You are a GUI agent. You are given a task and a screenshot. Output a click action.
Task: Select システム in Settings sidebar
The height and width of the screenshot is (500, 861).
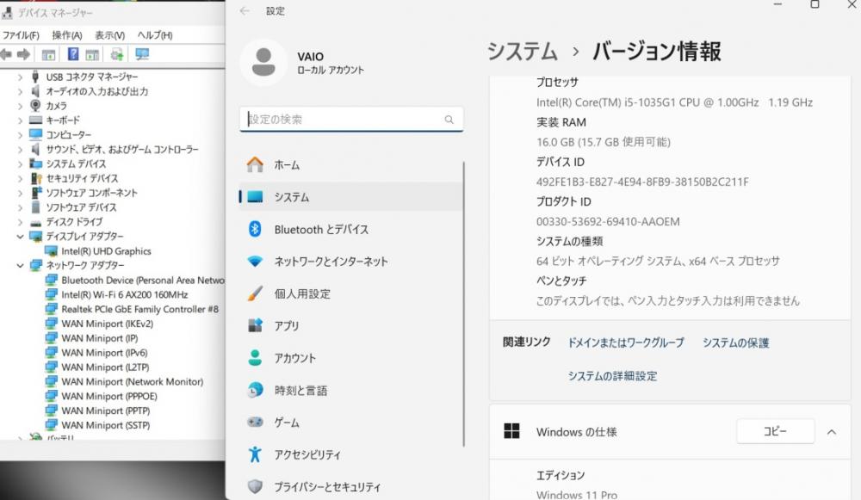click(351, 197)
